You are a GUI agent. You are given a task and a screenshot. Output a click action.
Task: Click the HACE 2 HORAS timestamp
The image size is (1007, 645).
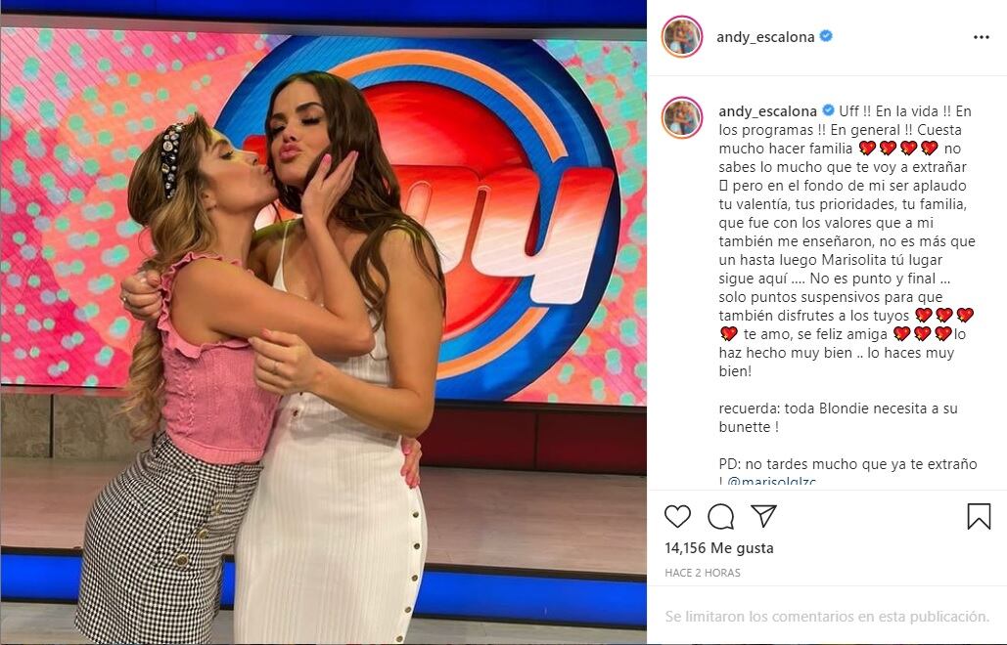(703, 573)
